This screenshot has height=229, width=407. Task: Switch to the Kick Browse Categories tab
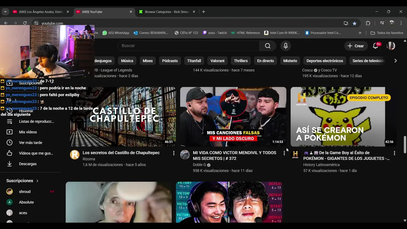[x=167, y=12]
